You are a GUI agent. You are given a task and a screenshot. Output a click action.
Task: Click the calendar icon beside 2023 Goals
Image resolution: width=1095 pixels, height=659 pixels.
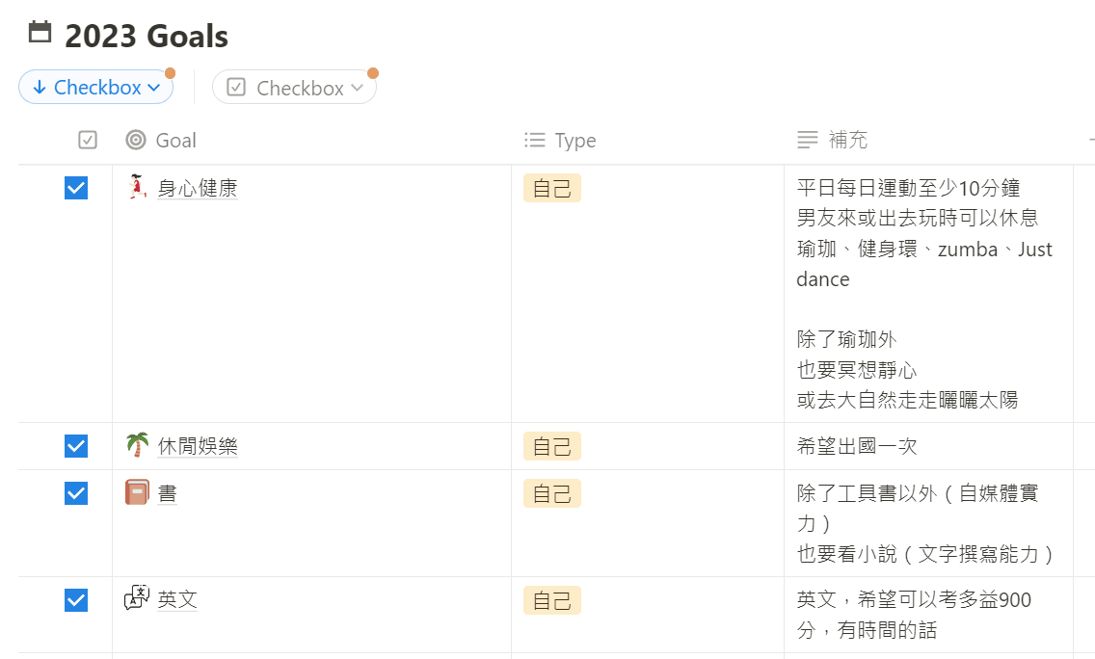(x=40, y=32)
